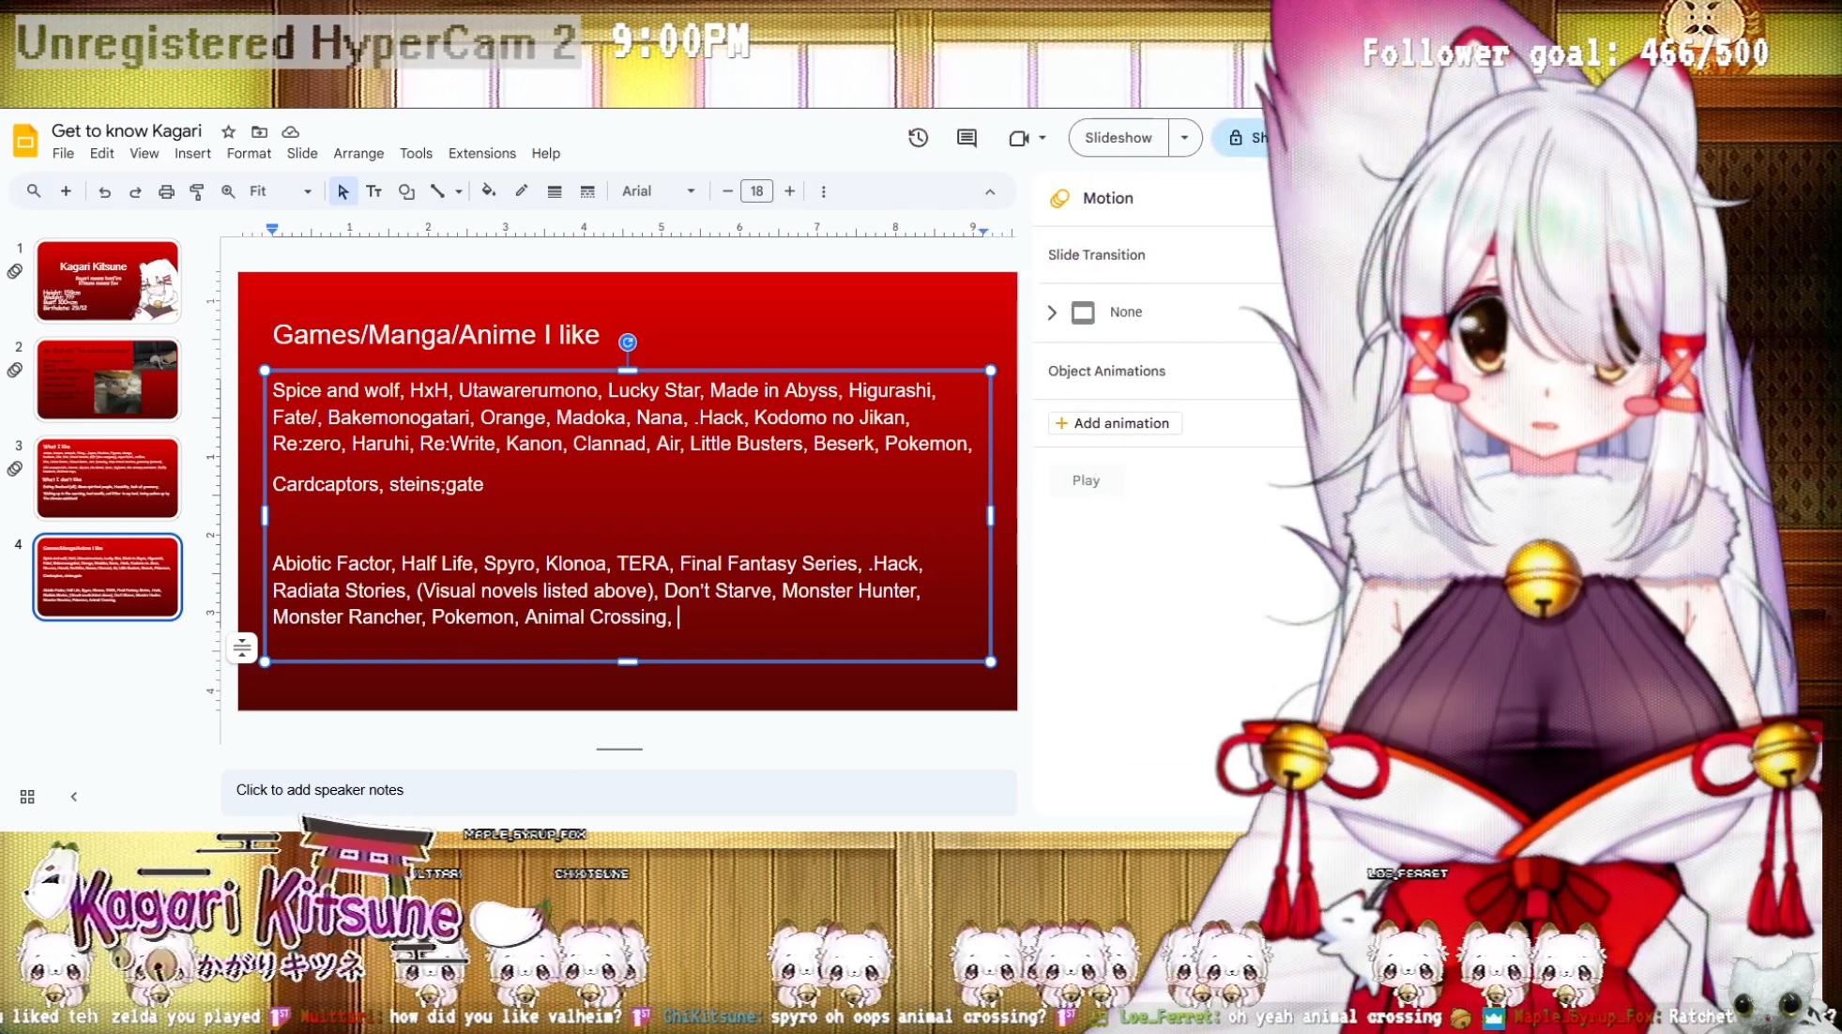Expand the None slide transition section

(x=1052, y=312)
